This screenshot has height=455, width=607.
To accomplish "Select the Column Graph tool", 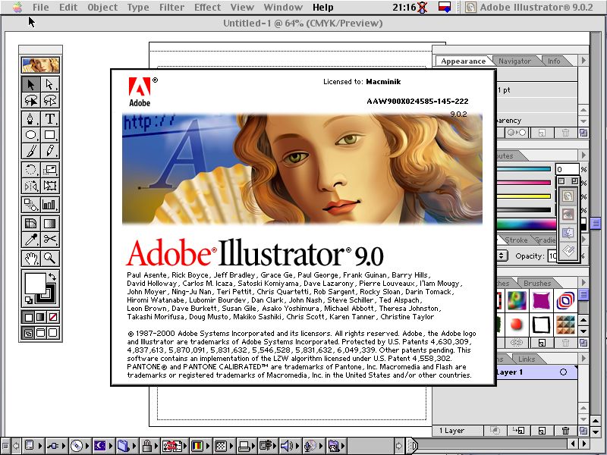I will point(50,204).
